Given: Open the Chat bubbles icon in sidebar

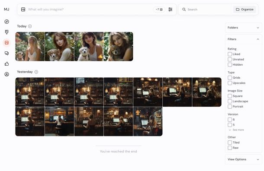Looking at the screenshot, I should (7, 53).
